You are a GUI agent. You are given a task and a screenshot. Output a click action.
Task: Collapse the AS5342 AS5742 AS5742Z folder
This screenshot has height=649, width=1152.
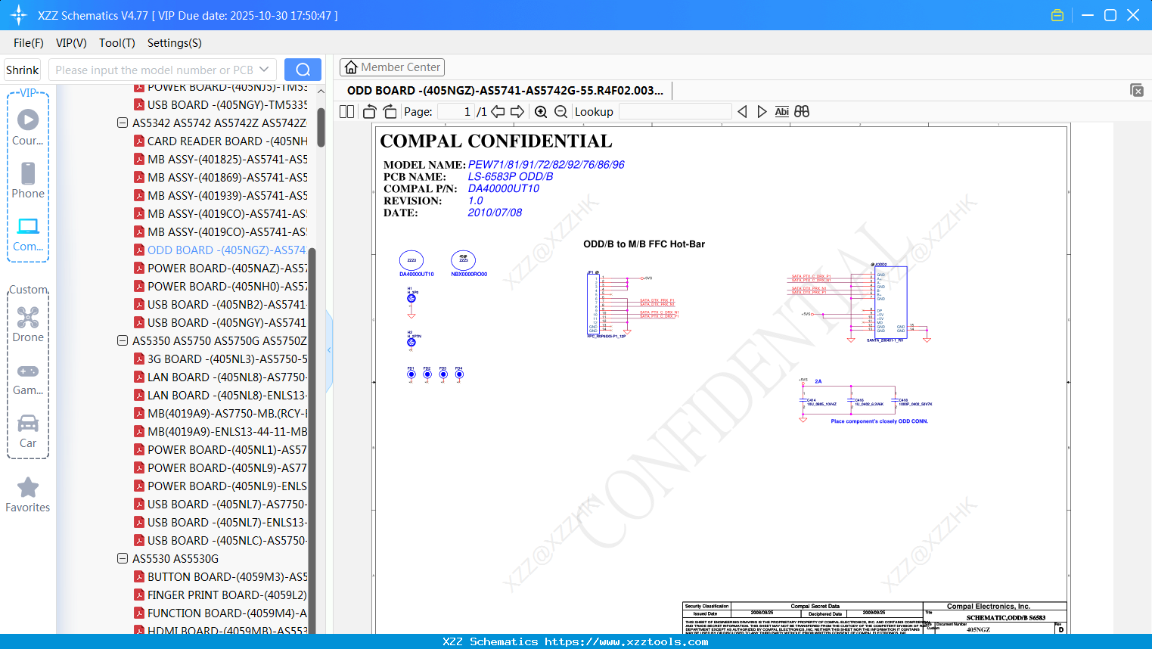pyautogui.click(x=123, y=123)
